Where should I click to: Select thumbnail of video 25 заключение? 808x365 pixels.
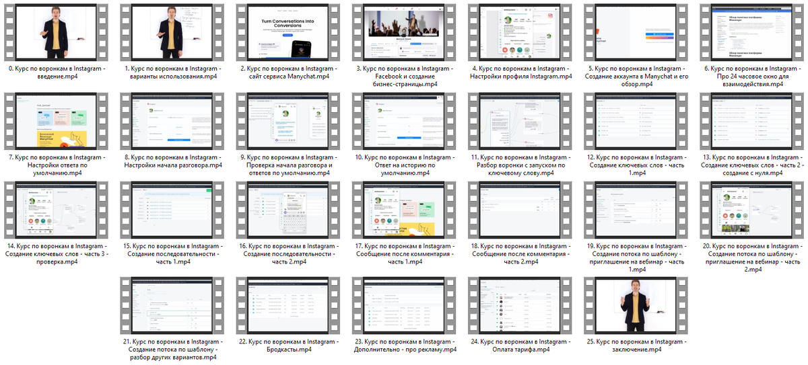[x=636, y=305]
